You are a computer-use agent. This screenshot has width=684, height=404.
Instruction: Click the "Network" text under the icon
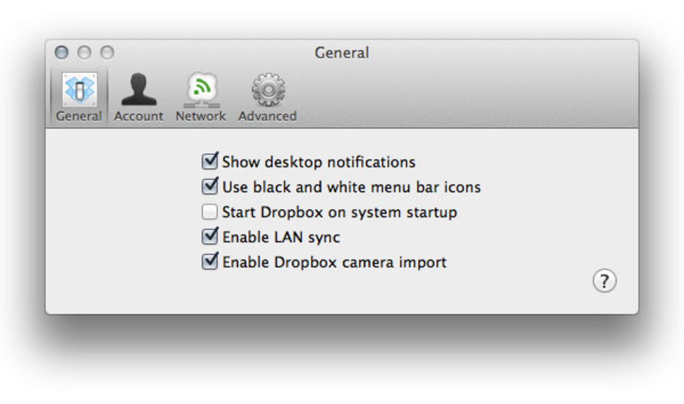point(201,116)
